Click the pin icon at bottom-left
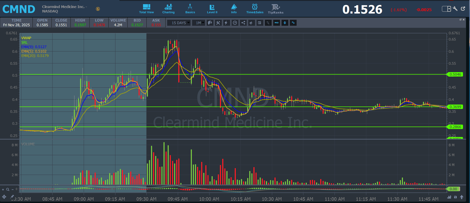Screen dimensions: 470x203 click(12, 197)
